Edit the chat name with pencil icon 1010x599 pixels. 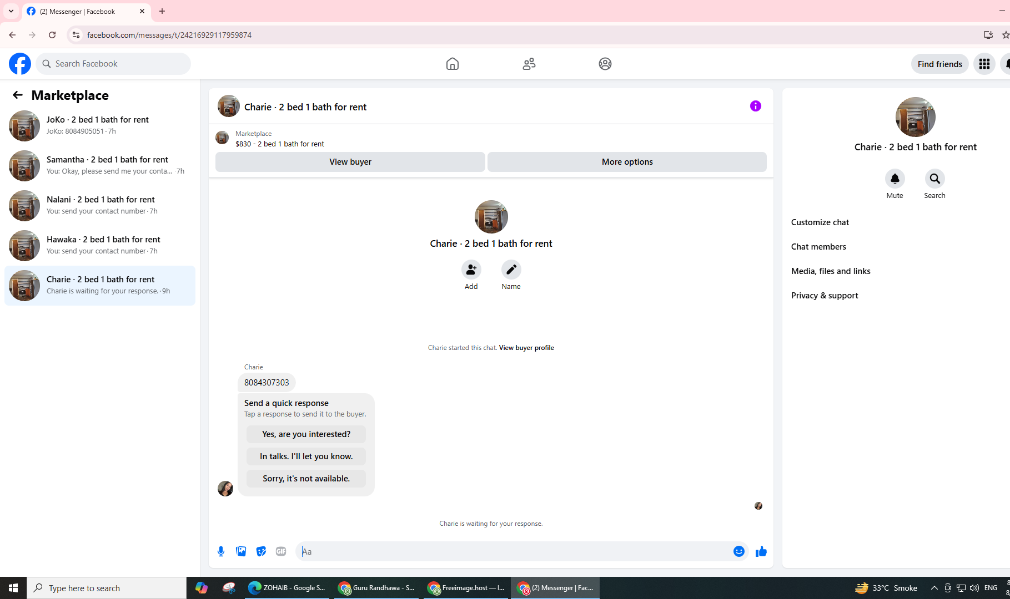tap(511, 270)
